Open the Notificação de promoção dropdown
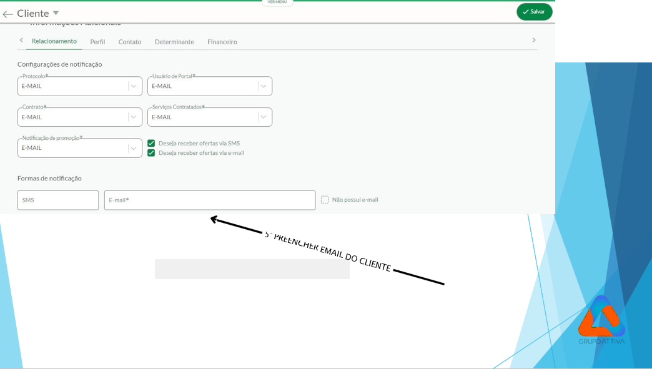The height and width of the screenshot is (369, 652). pos(133,148)
